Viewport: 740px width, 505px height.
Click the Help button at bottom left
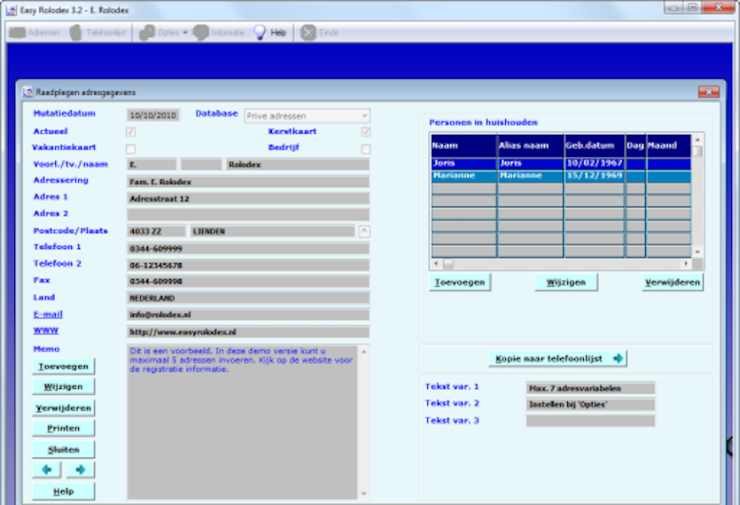coord(63,492)
